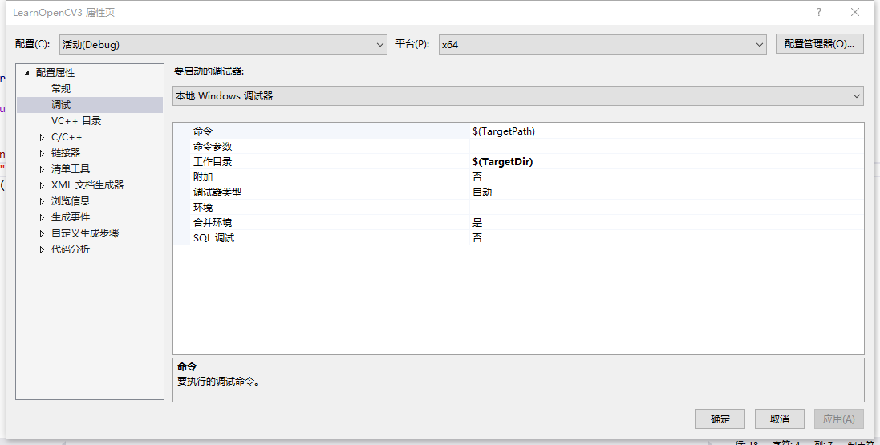Select the SQL 调试 property row

(518, 237)
